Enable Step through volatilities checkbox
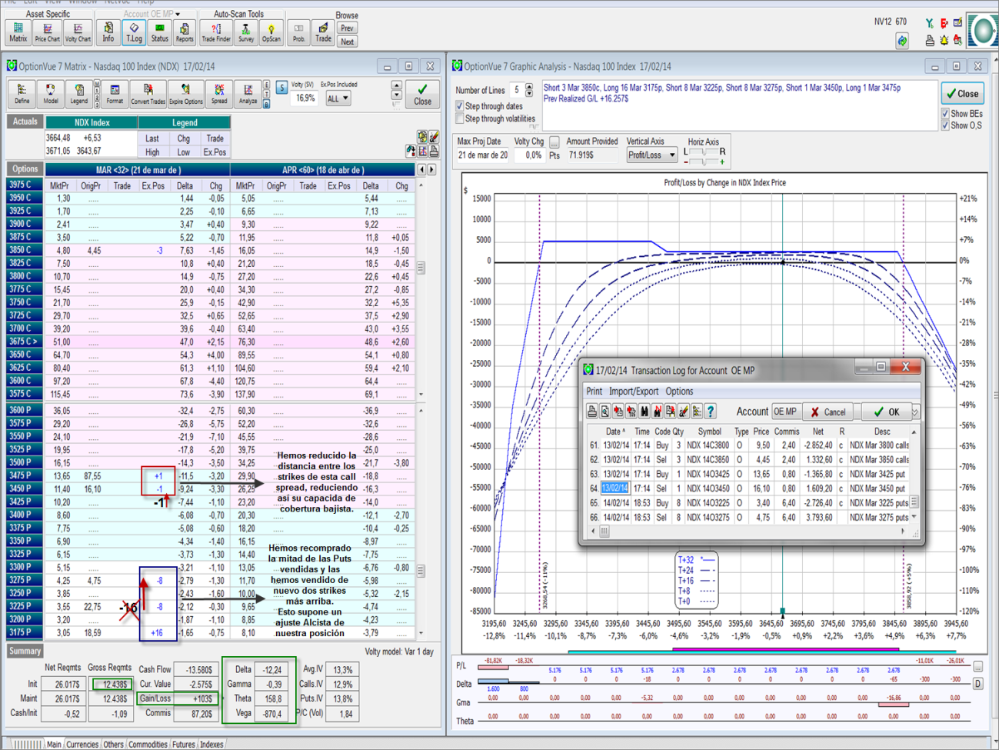Viewport: 999px width, 750px height. (460, 118)
